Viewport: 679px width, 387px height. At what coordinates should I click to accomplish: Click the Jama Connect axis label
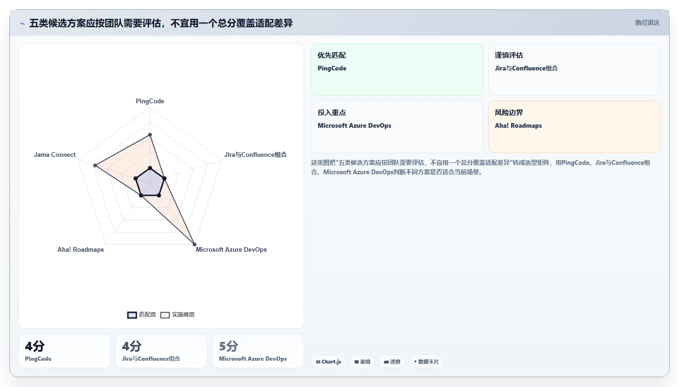pyautogui.click(x=55, y=155)
